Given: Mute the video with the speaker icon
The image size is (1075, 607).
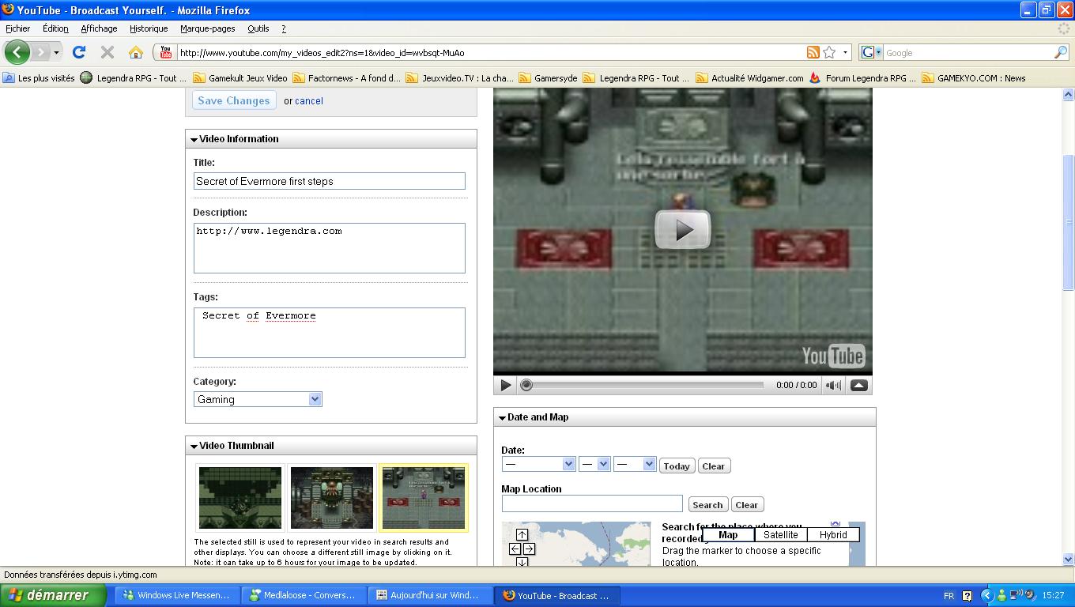Looking at the screenshot, I should (x=833, y=385).
